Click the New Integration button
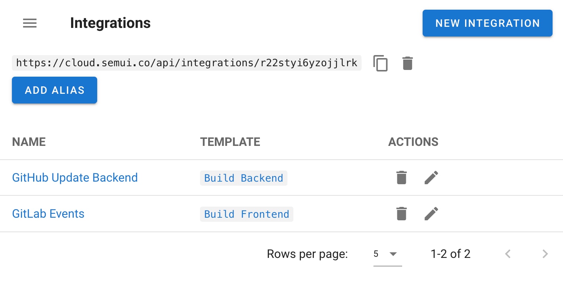 click(487, 23)
